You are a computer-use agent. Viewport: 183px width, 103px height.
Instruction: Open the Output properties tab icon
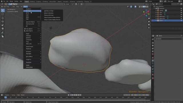coord(153,46)
